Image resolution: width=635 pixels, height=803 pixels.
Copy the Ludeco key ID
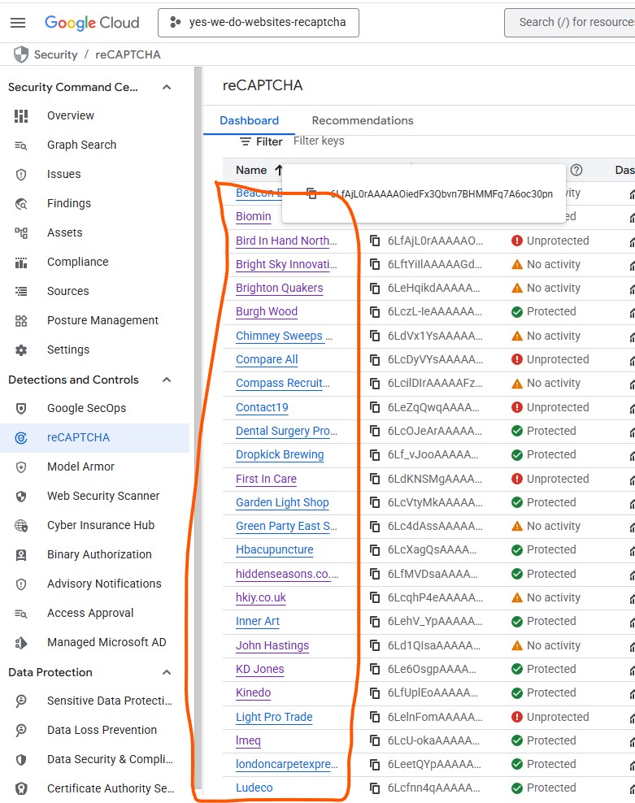[x=375, y=788]
